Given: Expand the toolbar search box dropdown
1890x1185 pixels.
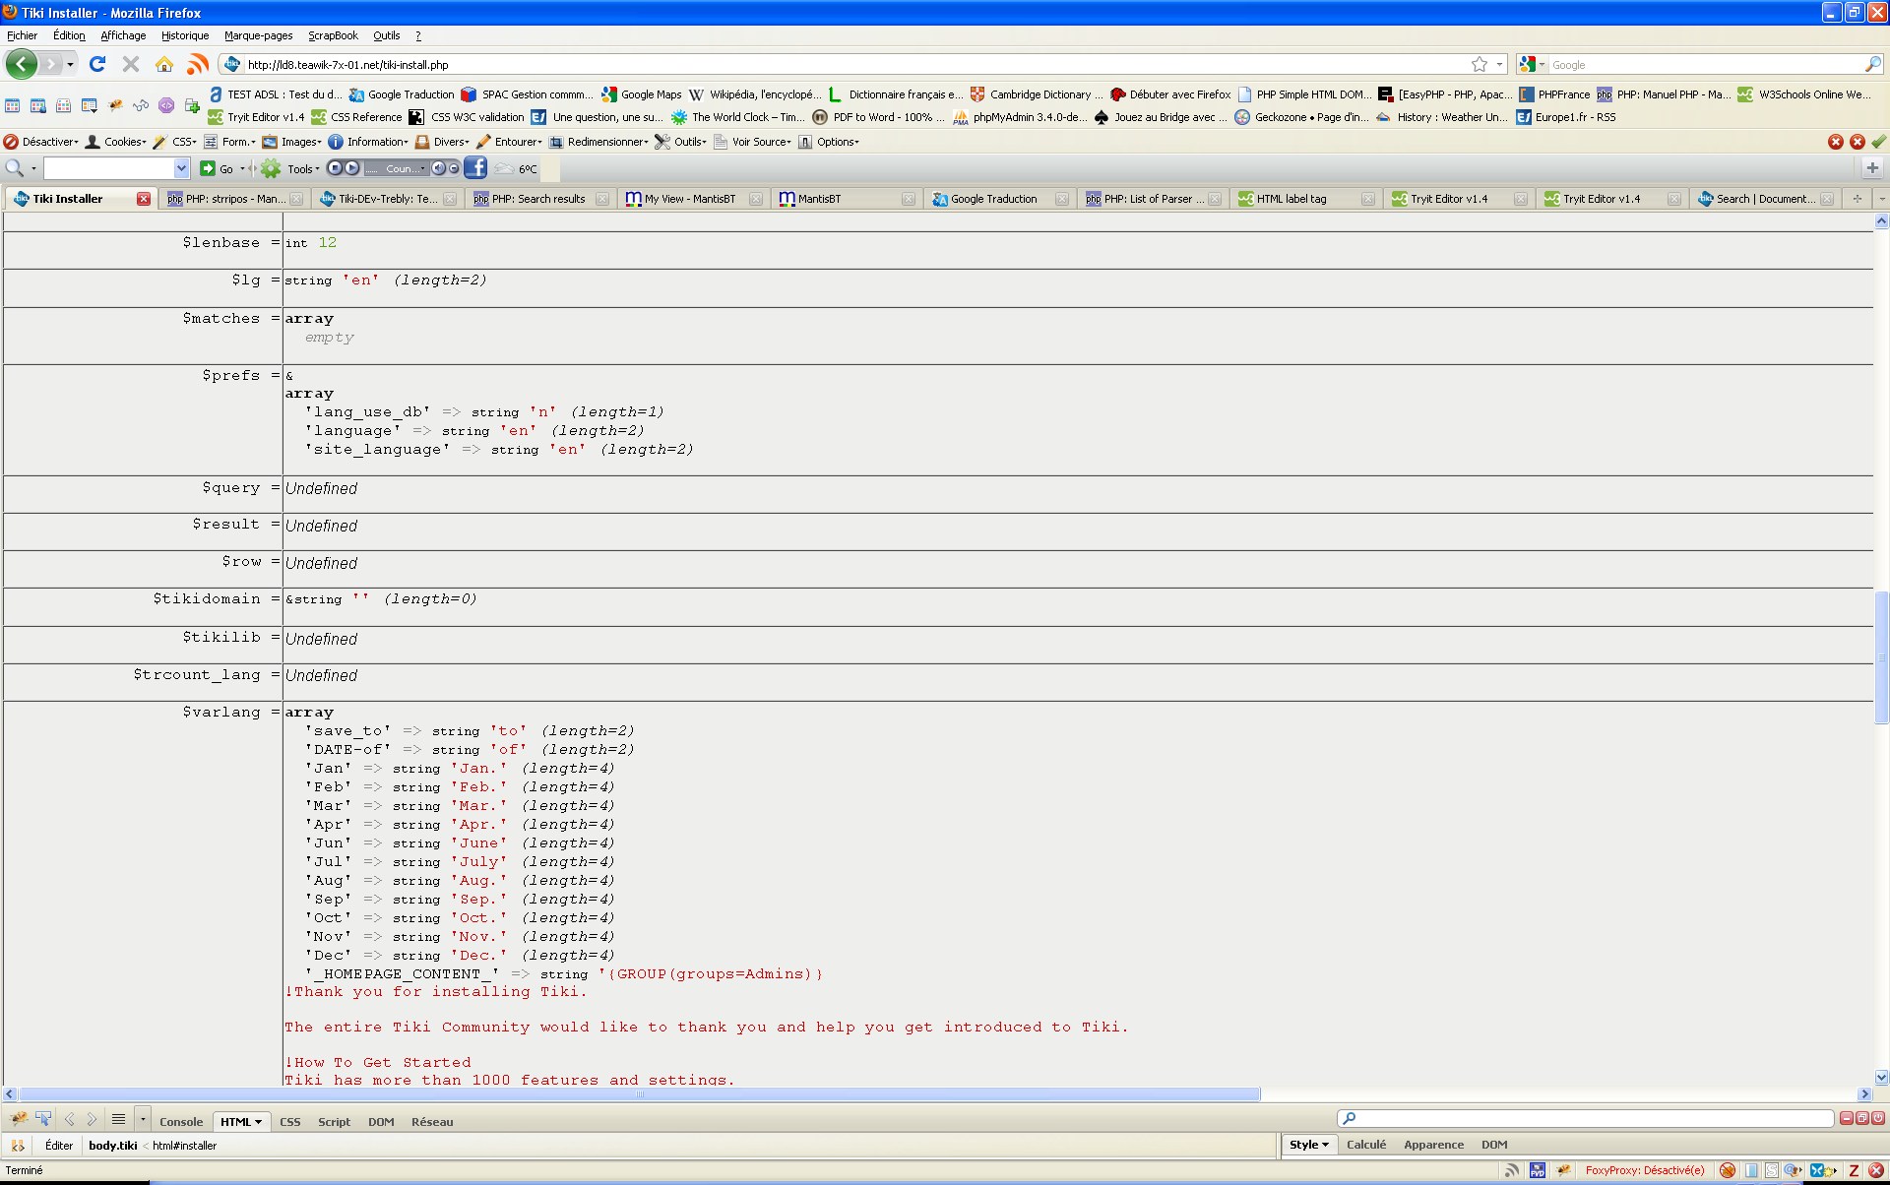Looking at the screenshot, I should [181, 168].
